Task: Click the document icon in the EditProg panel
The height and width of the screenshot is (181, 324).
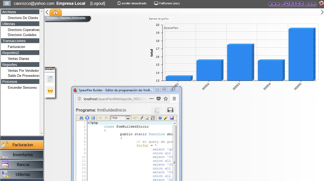Action: click(50, 79)
